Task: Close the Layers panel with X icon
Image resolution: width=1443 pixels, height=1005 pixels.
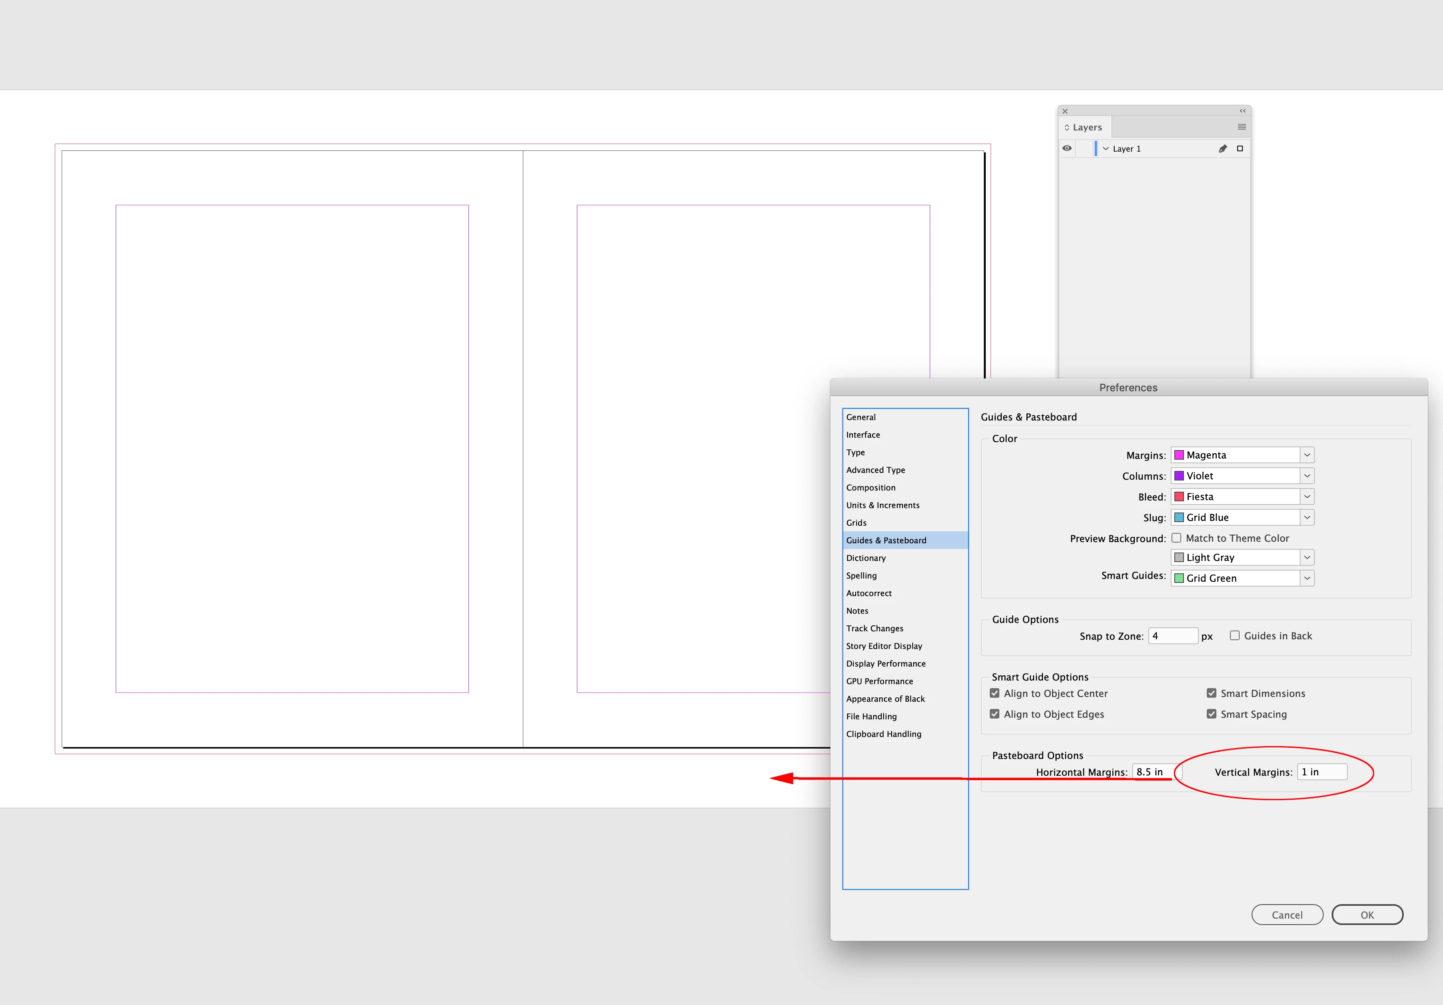Action: pyautogui.click(x=1065, y=111)
